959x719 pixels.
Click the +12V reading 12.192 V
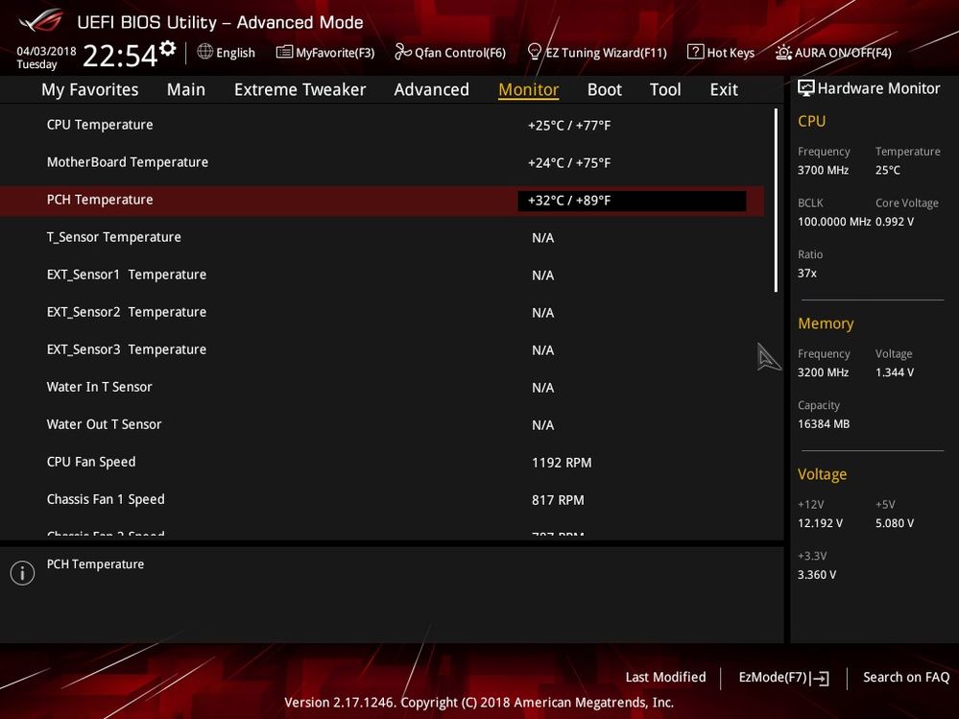[820, 523]
